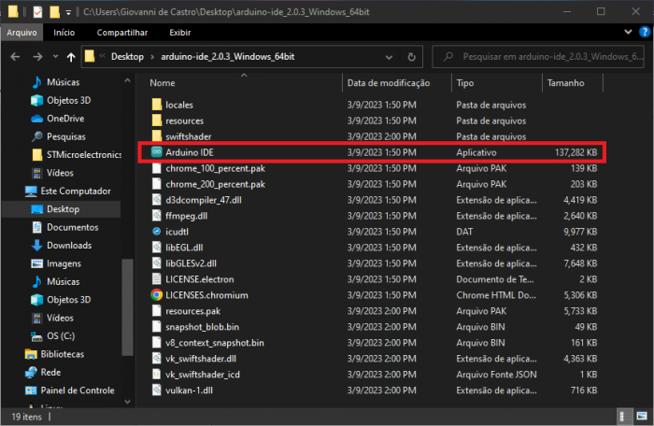This screenshot has width=654, height=426.
Task: Go forward using the forward arrow
Action: [x=37, y=57]
